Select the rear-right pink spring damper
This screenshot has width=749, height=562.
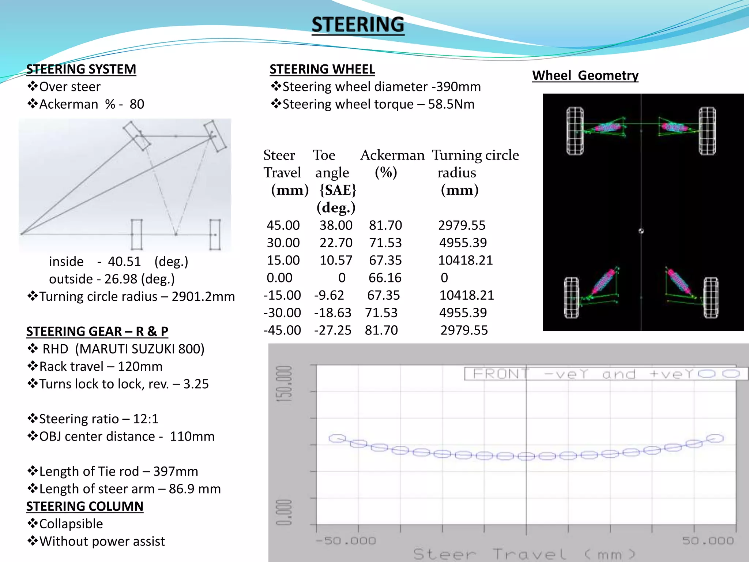[x=679, y=282]
